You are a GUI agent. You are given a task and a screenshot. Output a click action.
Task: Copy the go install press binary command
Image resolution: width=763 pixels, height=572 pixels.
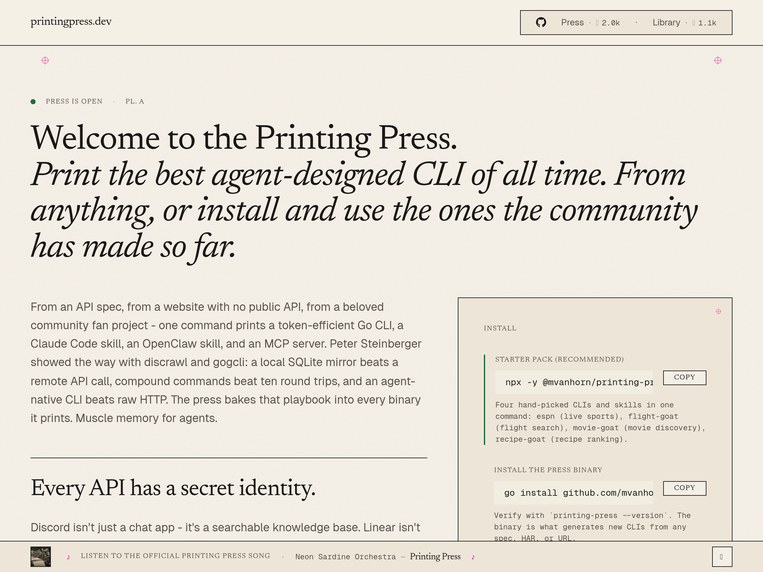pyautogui.click(x=684, y=488)
